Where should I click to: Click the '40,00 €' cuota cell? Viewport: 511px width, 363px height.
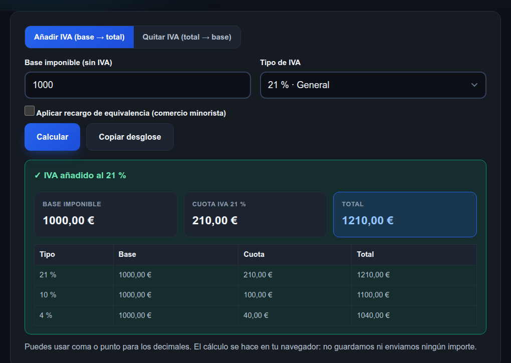(x=295, y=315)
